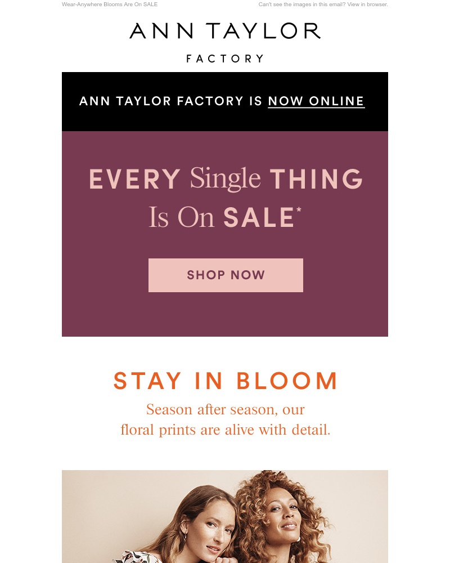This screenshot has height=563, width=450.
Task: Click the pink SHOP NOW button
Action: [226, 275]
